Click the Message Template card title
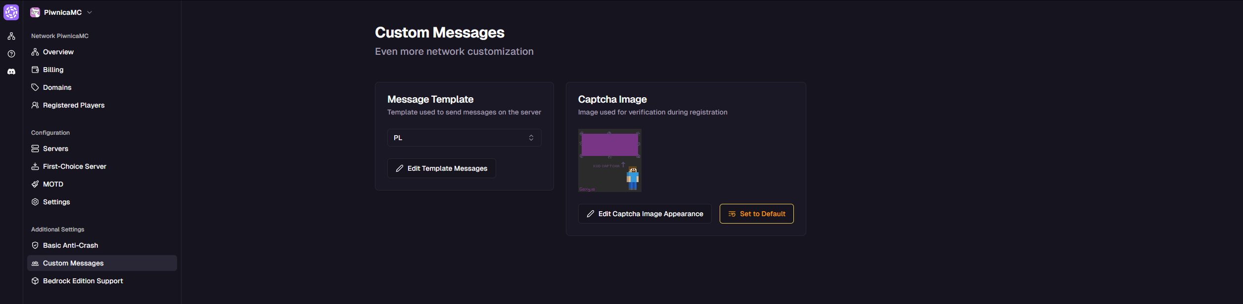Viewport: 1243px width, 304px height. pos(430,99)
